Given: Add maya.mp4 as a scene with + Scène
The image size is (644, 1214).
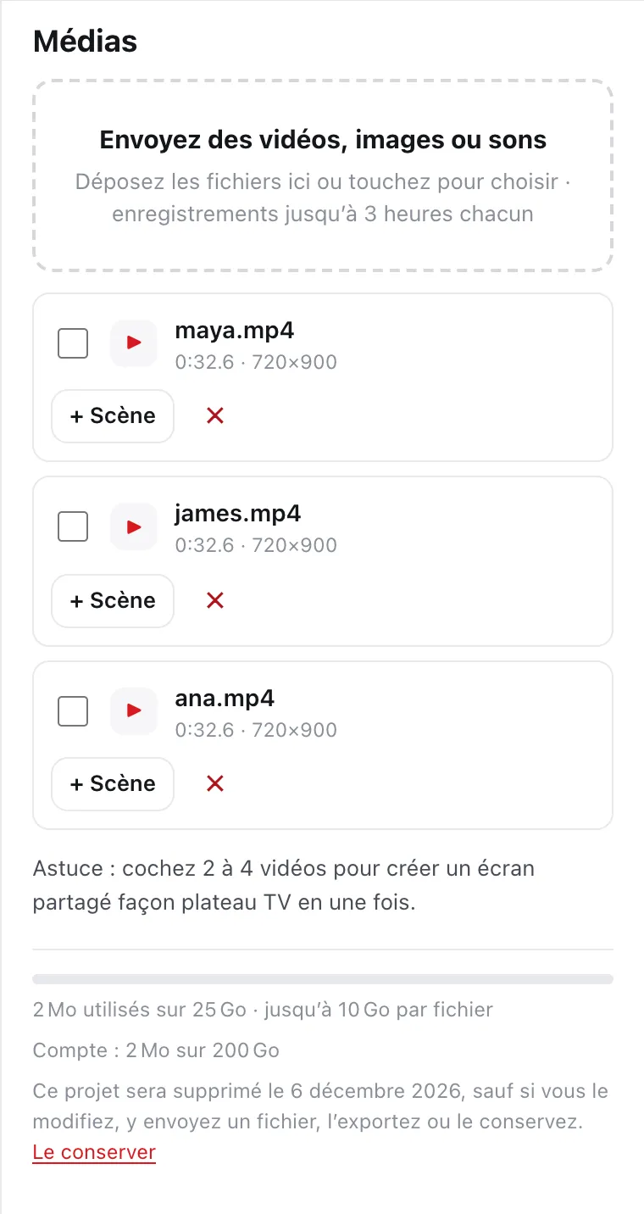Looking at the screenshot, I should coord(113,416).
